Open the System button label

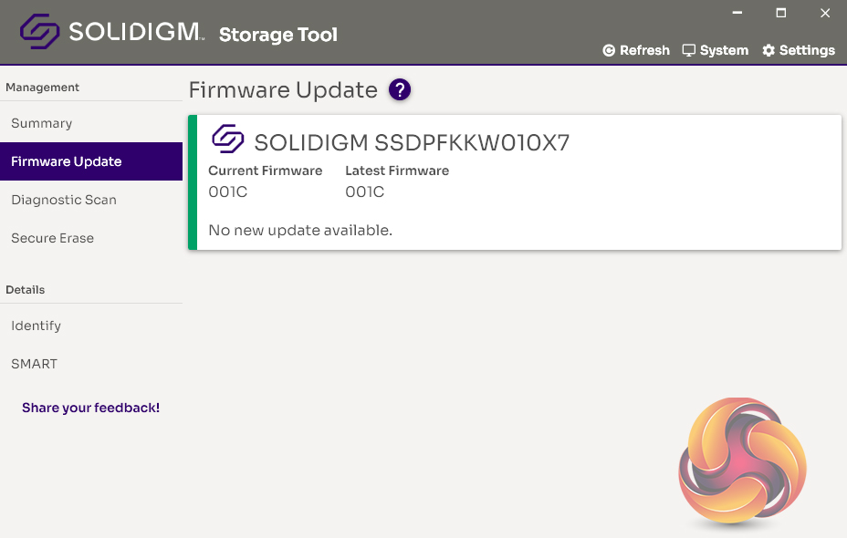click(x=724, y=50)
